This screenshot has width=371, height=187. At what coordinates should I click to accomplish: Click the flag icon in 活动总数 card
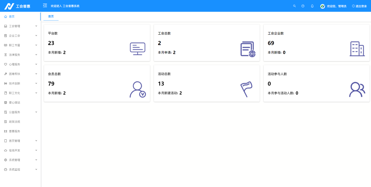click(x=246, y=89)
